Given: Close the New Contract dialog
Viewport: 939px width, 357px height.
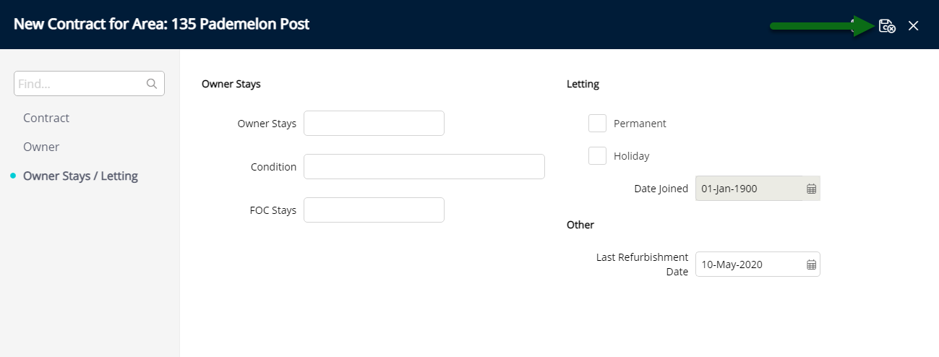Looking at the screenshot, I should pyautogui.click(x=914, y=26).
